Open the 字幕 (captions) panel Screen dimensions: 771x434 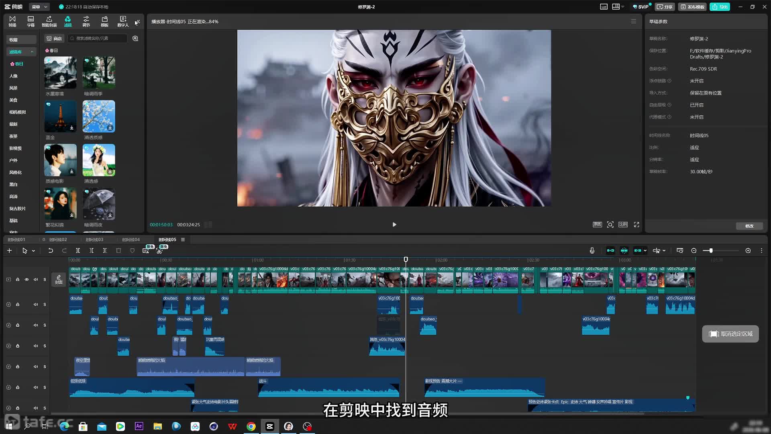tap(31, 21)
